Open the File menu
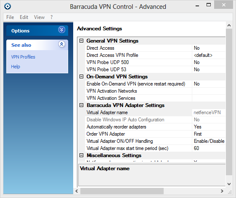This screenshot has width=236, height=198. tap(10, 17)
